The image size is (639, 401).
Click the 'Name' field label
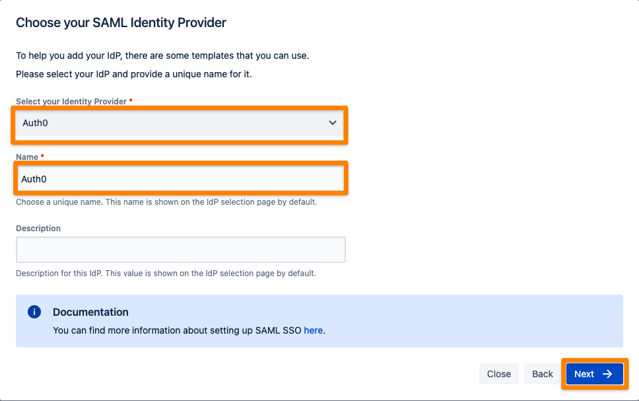point(27,157)
